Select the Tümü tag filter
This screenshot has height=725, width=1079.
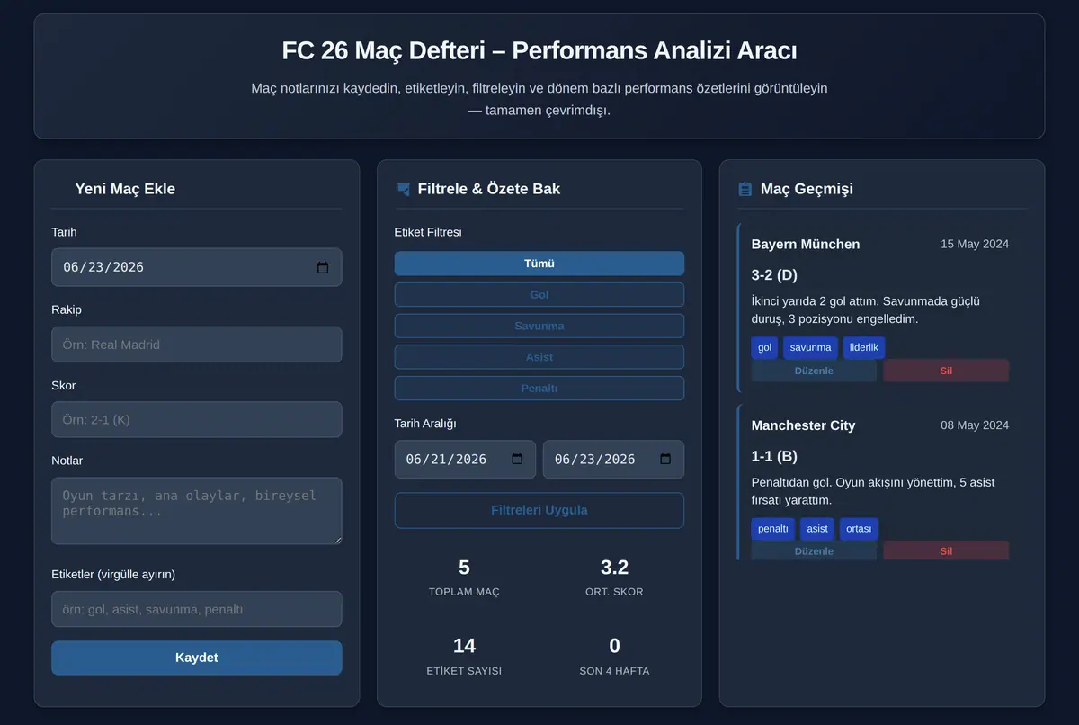pos(539,264)
